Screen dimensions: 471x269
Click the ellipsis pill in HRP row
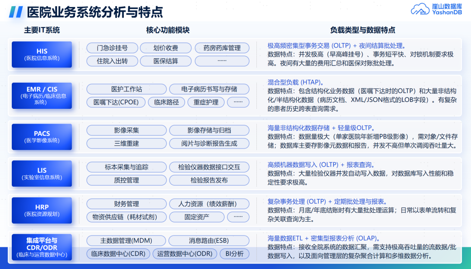pos(238,217)
